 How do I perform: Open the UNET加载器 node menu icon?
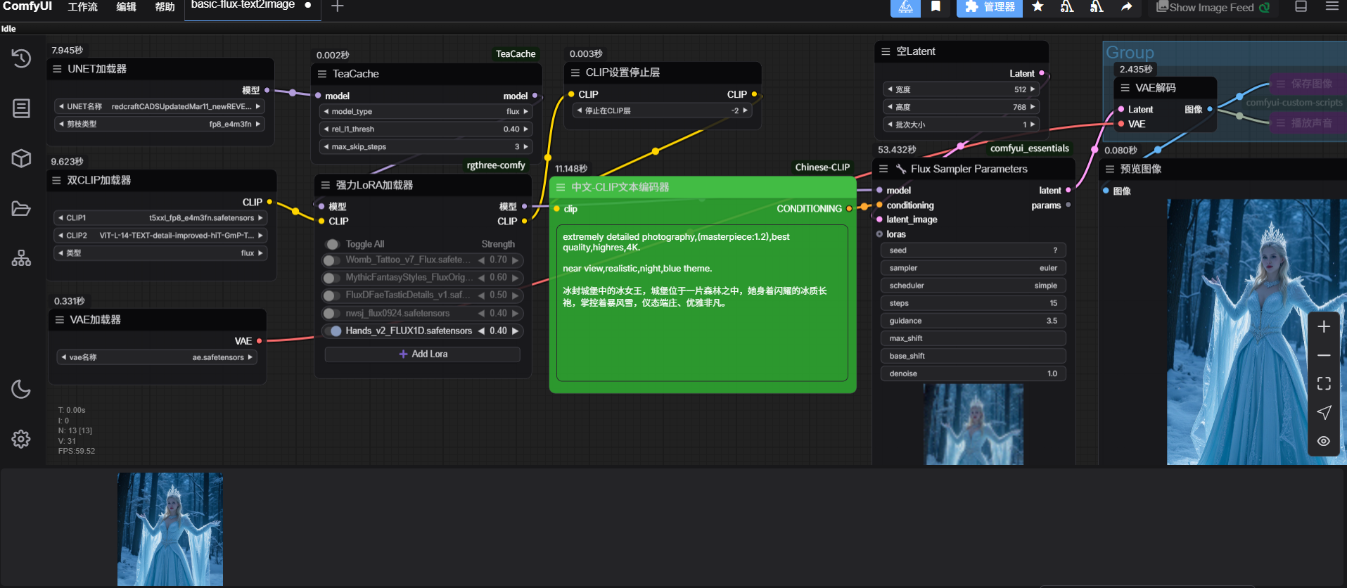[57, 69]
